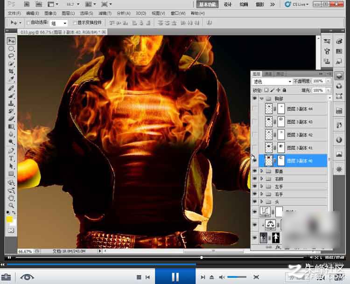Click the 基本功能 workspace button

(x=207, y=4)
